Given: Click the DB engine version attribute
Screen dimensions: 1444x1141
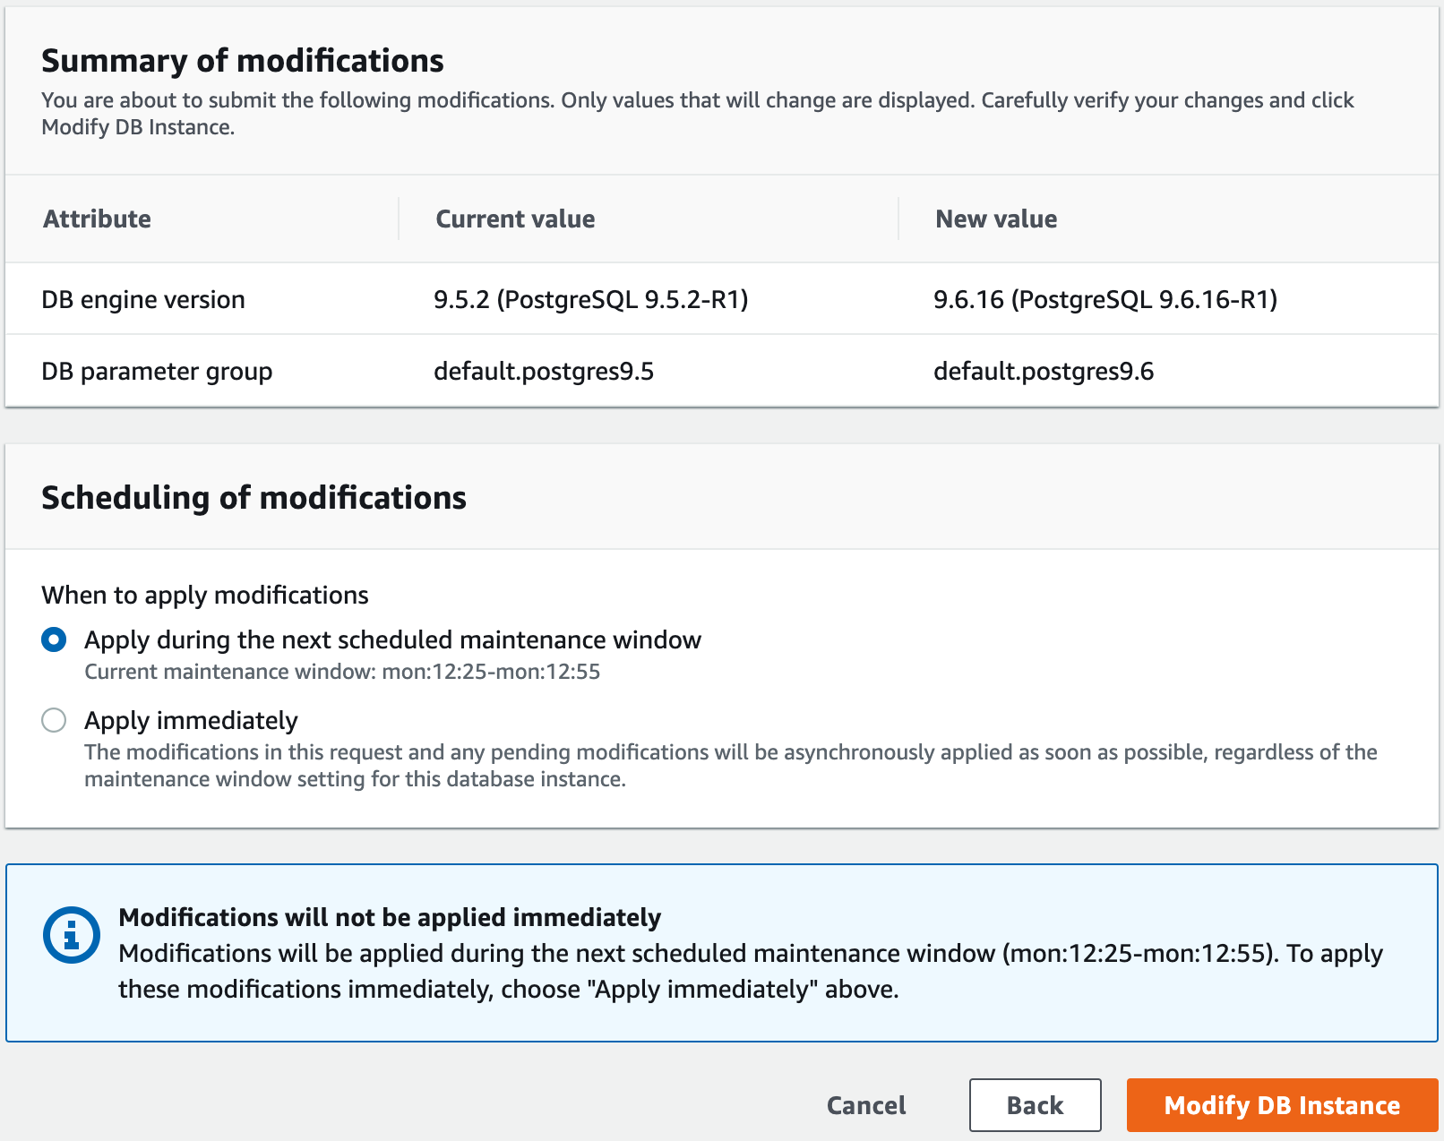Looking at the screenshot, I should [143, 299].
